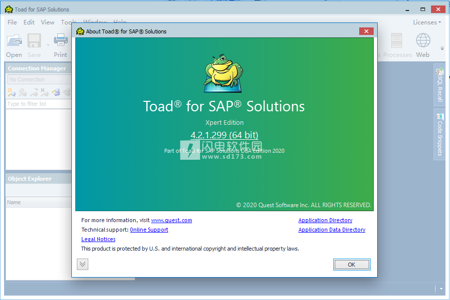This screenshot has width=450, height=300.
Task: Open the Code Snippets side panel
Action: tap(439, 134)
